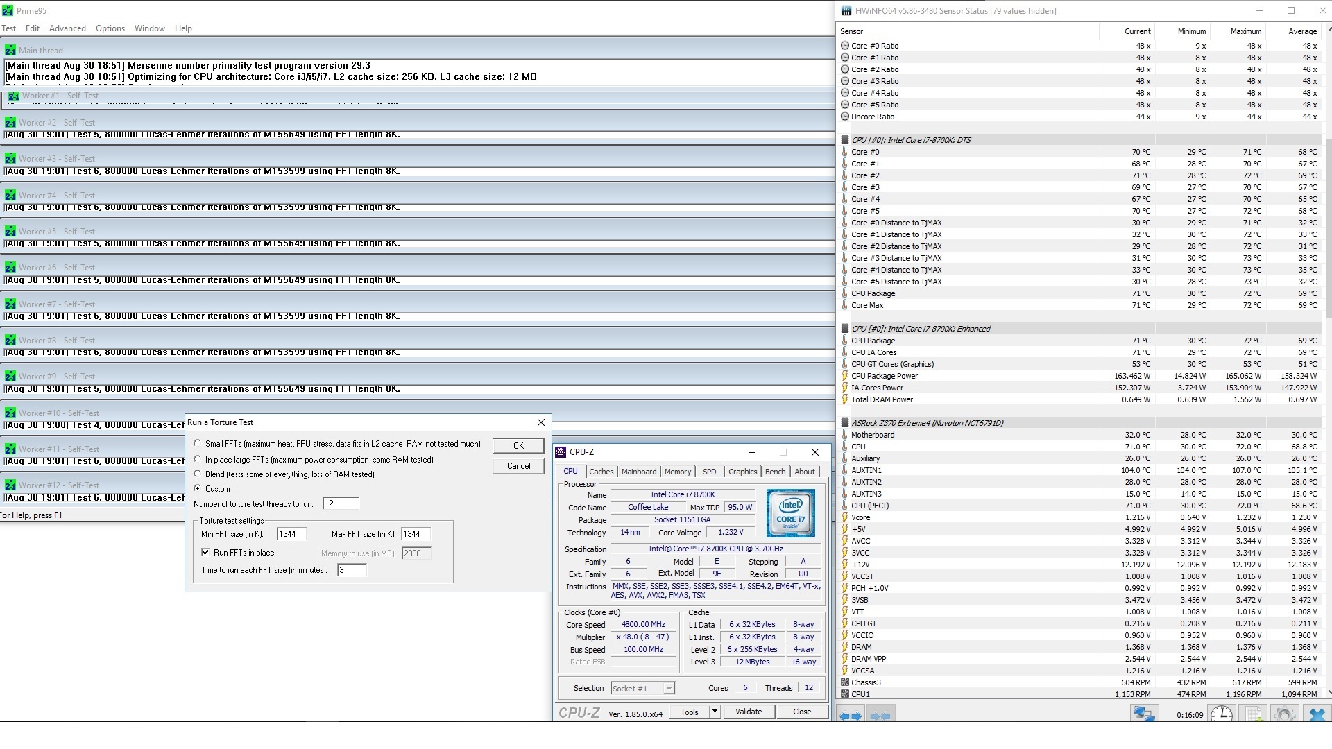The width and height of the screenshot is (1332, 749).
Task: Open HWiNFO sensor settings gear icon
Action: click(1285, 714)
